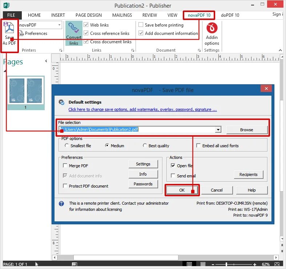Click the Browse button

tap(247, 130)
